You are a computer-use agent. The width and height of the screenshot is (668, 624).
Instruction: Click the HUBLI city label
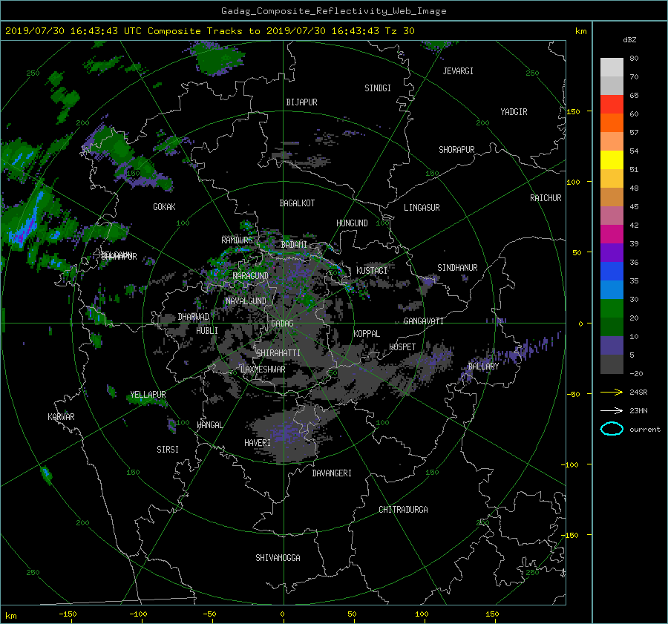(207, 331)
